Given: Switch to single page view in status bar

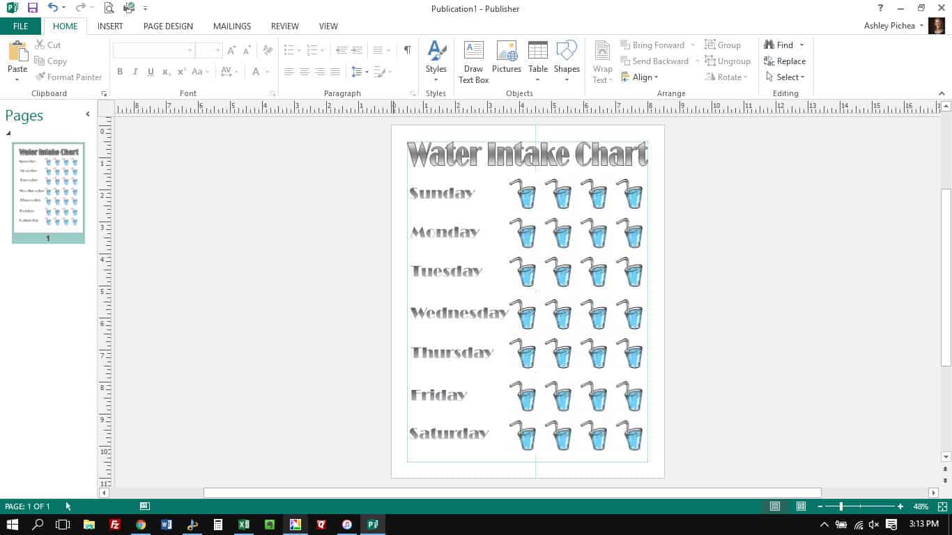Looking at the screenshot, I should coord(775,506).
